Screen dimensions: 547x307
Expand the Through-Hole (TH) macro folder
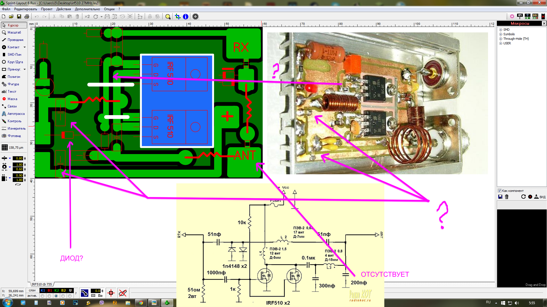coord(501,39)
